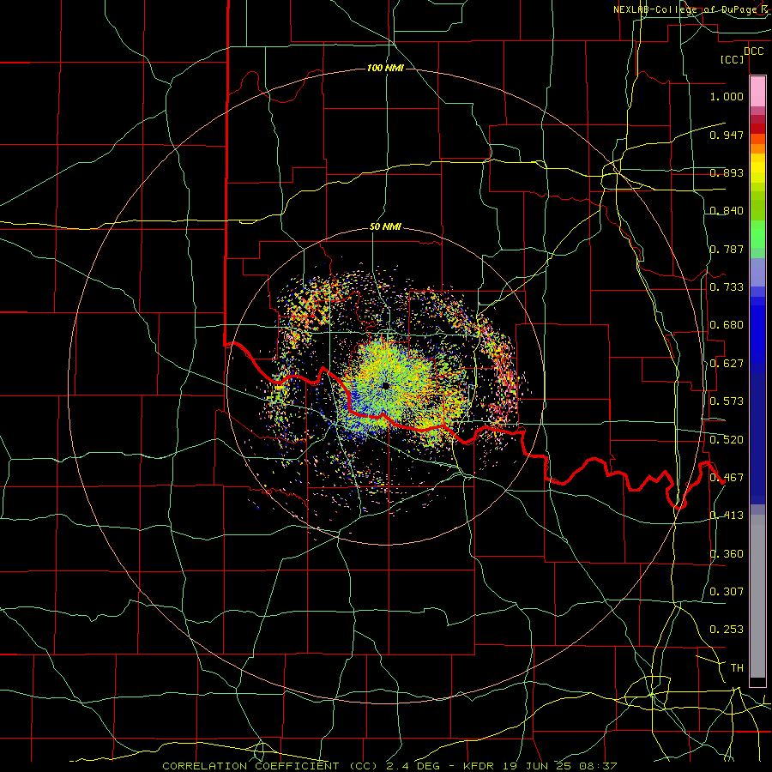Click the pink segment of the color bar

click(x=757, y=92)
